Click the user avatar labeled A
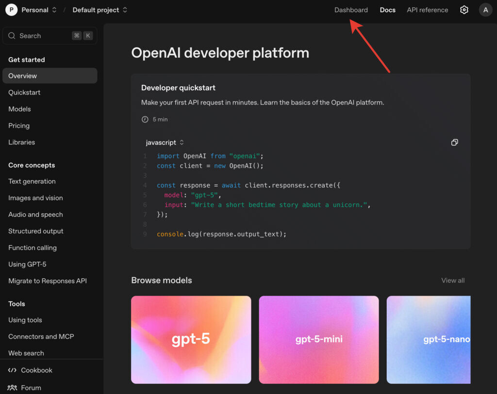Image resolution: width=497 pixels, height=394 pixels. [x=485, y=10]
